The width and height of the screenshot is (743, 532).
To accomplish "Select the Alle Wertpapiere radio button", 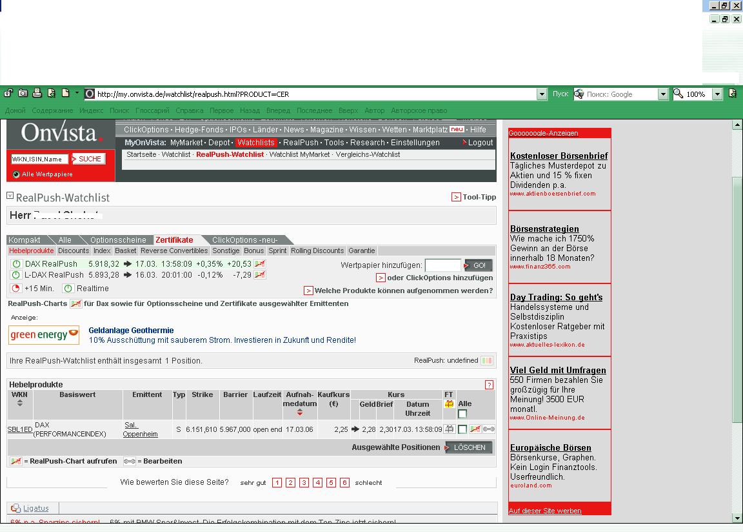I will [x=16, y=174].
